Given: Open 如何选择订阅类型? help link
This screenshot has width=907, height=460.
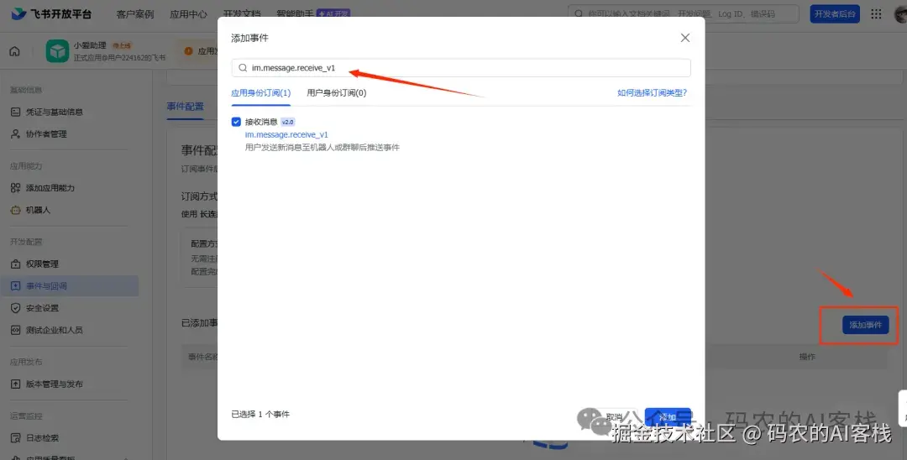Looking at the screenshot, I should 652,92.
